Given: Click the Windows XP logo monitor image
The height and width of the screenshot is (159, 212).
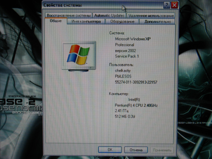Looking at the screenshot, I should [79, 57].
